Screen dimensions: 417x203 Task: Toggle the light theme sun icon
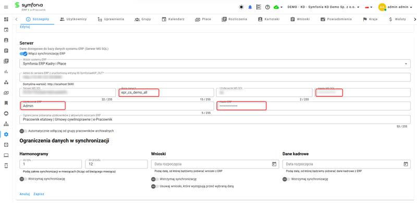241,7
